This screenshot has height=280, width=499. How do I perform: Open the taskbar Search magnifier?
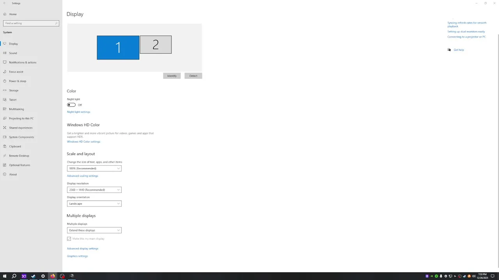pos(14,276)
